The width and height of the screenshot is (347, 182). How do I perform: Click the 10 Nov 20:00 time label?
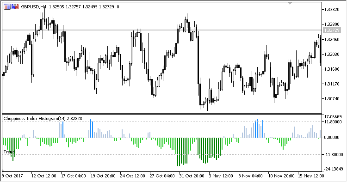[x=281, y=176]
